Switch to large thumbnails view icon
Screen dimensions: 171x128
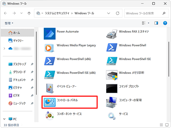[167, 125]
